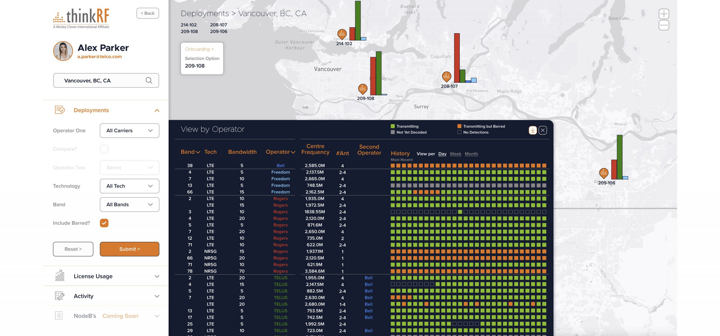720x336 pixels.
Task: Click Alex Parker's profile avatar
Action: tap(63, 51)
